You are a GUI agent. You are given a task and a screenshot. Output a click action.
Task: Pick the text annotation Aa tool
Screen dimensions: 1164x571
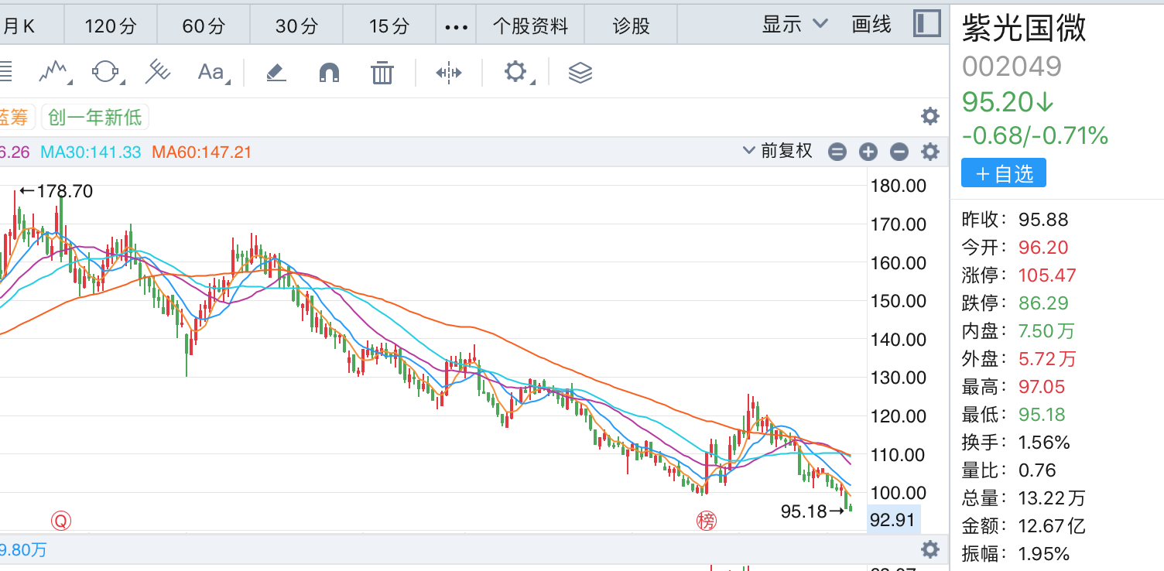click(x=211, y=73)
